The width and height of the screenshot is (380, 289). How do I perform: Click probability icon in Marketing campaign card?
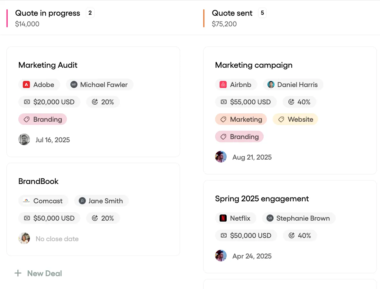pyautogui.click(x=291, y=102)
